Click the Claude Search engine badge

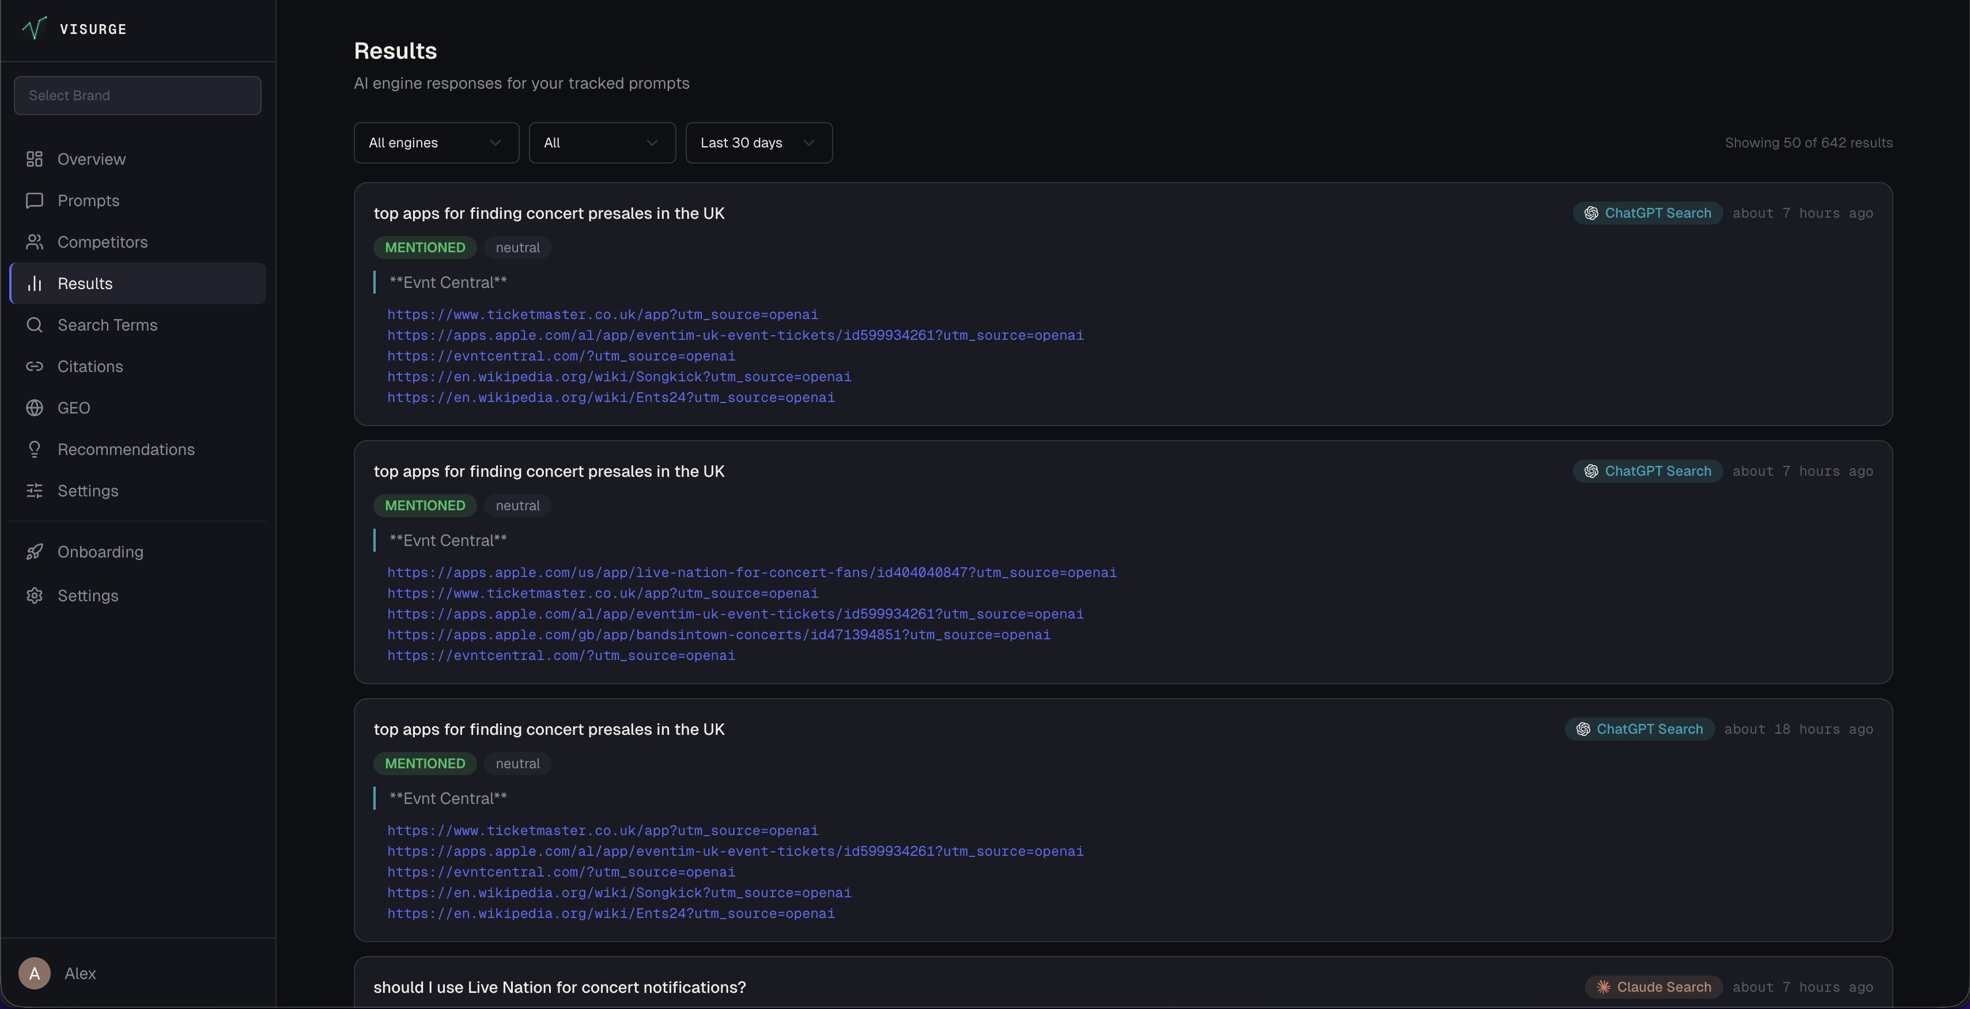pyautogui.click(x=1654, y=987)
